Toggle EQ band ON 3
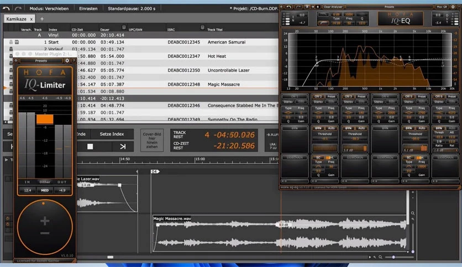462x267 pixels. click(348, 97)
